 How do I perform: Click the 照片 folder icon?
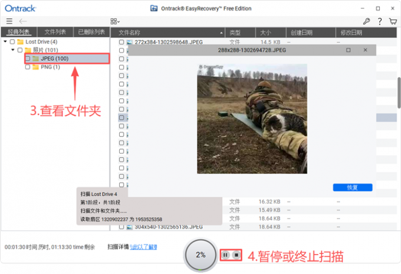tap(28, 50)
